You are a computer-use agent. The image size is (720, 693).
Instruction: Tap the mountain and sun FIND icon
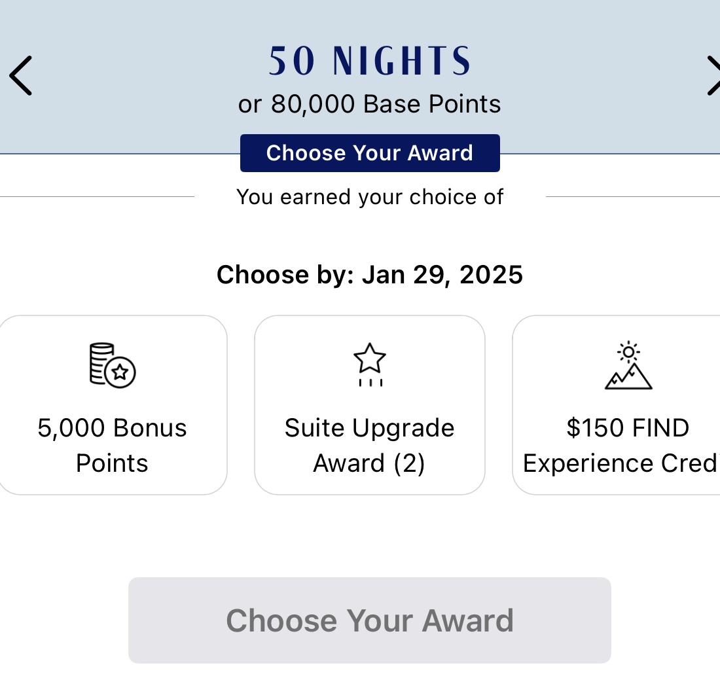(x=628, y=366)
